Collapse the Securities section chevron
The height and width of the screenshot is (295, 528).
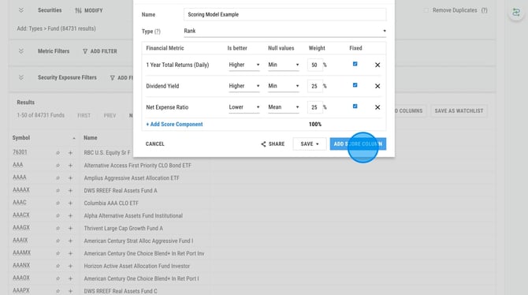coord(20,10)
